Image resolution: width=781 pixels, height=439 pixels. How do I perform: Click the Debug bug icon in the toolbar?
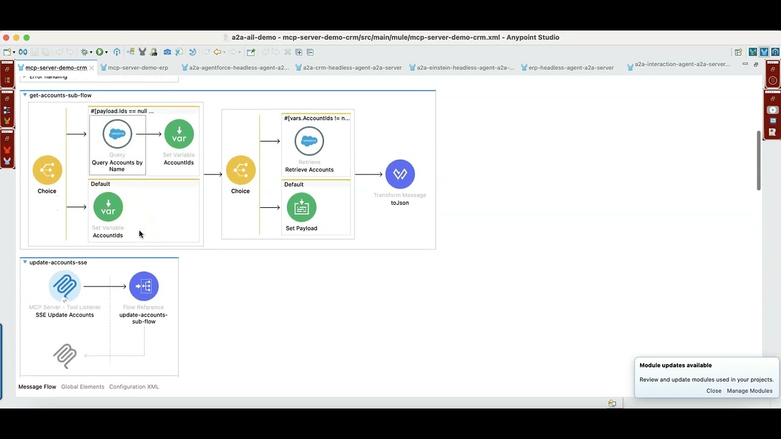click(84, 52)
